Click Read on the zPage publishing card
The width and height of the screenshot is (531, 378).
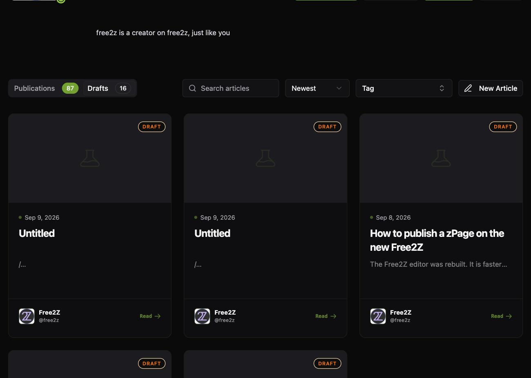502,316
